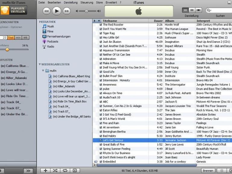Screen dimensions: 232x174
Task: Open the Radio section in Mediathek
Action: [x=50, y=47]
